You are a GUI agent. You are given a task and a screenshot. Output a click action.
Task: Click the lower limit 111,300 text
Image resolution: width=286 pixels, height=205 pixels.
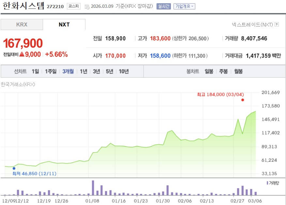click(x=190, y=56)
